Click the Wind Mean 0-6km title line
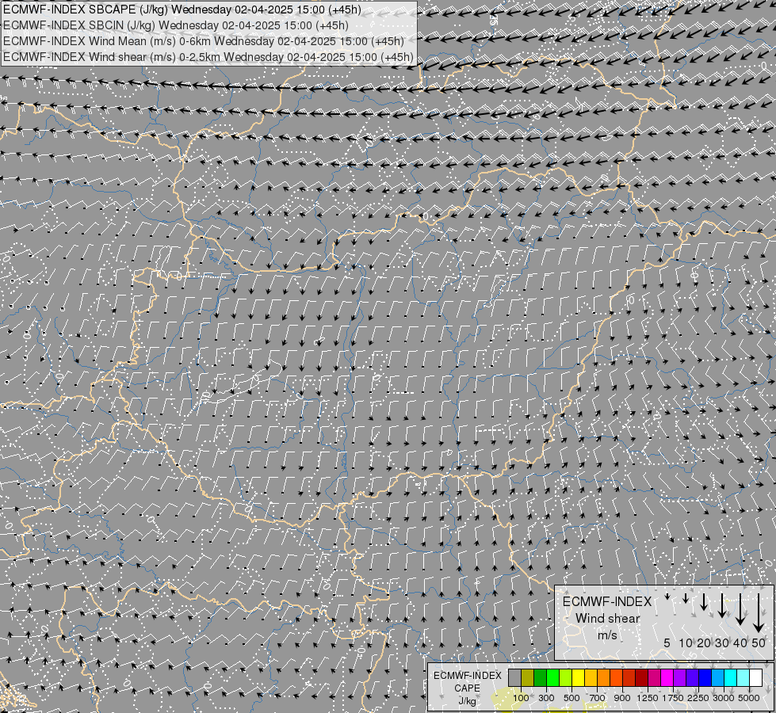 coord(204,41)
